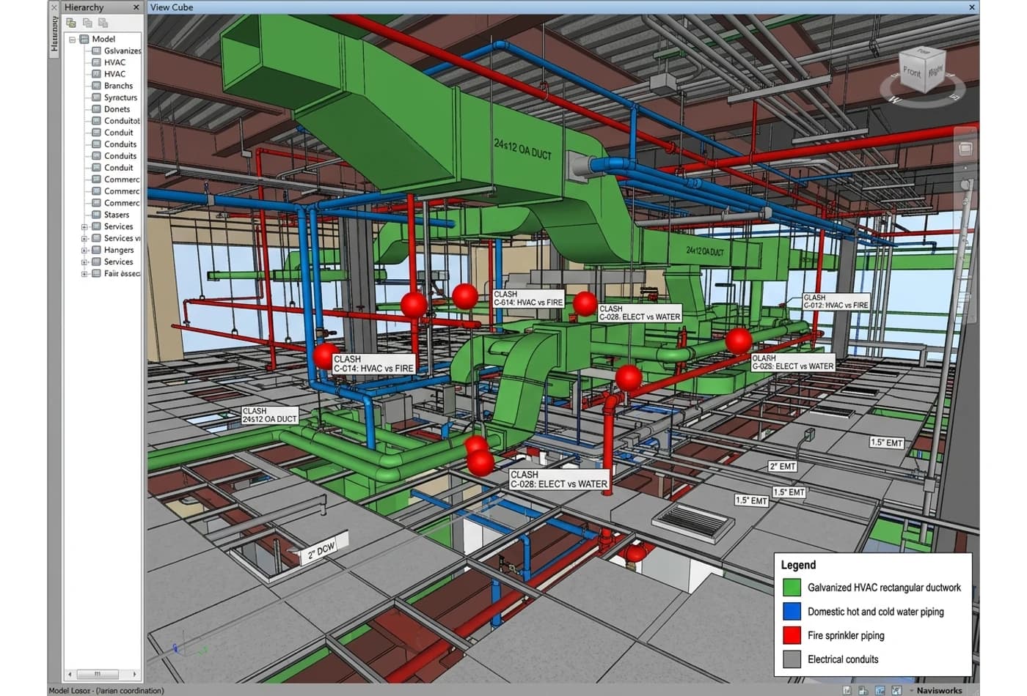1027x696 pixels.
Task: Click the Top face of the view cube
Action: pos(923,52)
